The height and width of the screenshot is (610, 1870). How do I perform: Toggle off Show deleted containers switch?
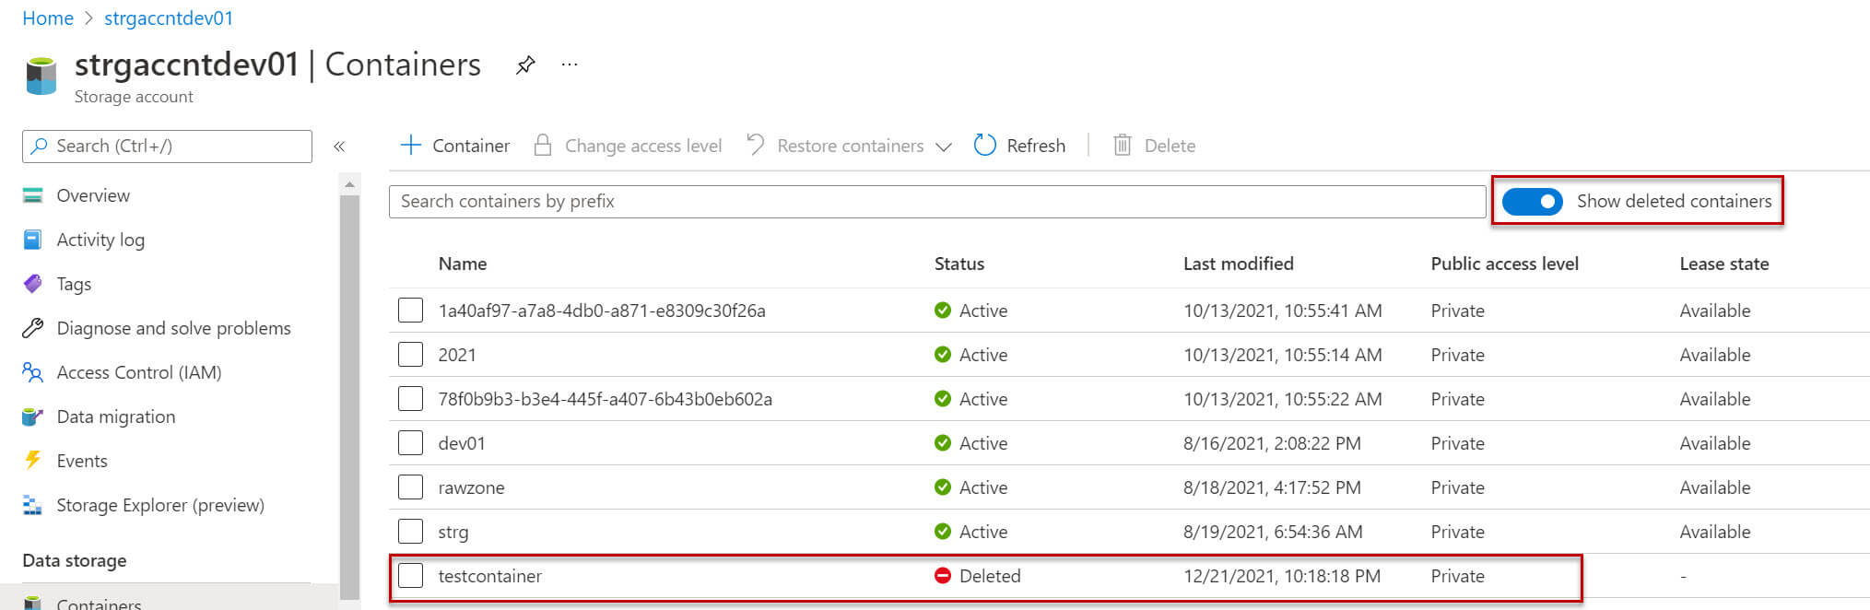coord(1532,201)
